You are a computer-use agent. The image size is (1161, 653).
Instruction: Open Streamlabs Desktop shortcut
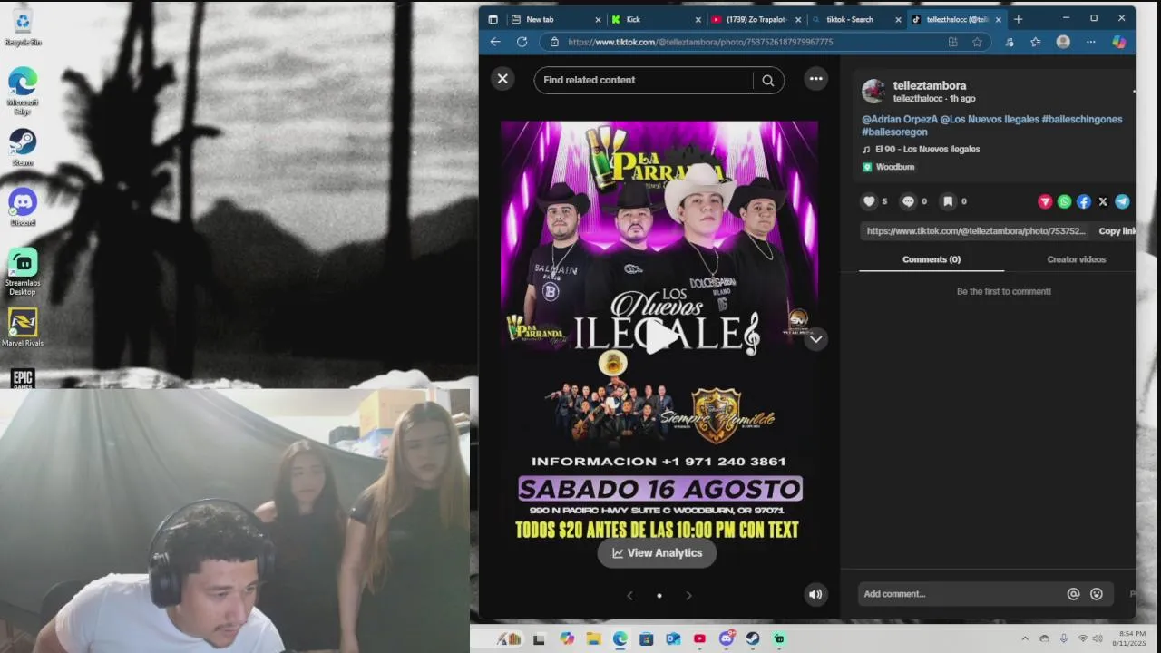[x=23, y=270]
